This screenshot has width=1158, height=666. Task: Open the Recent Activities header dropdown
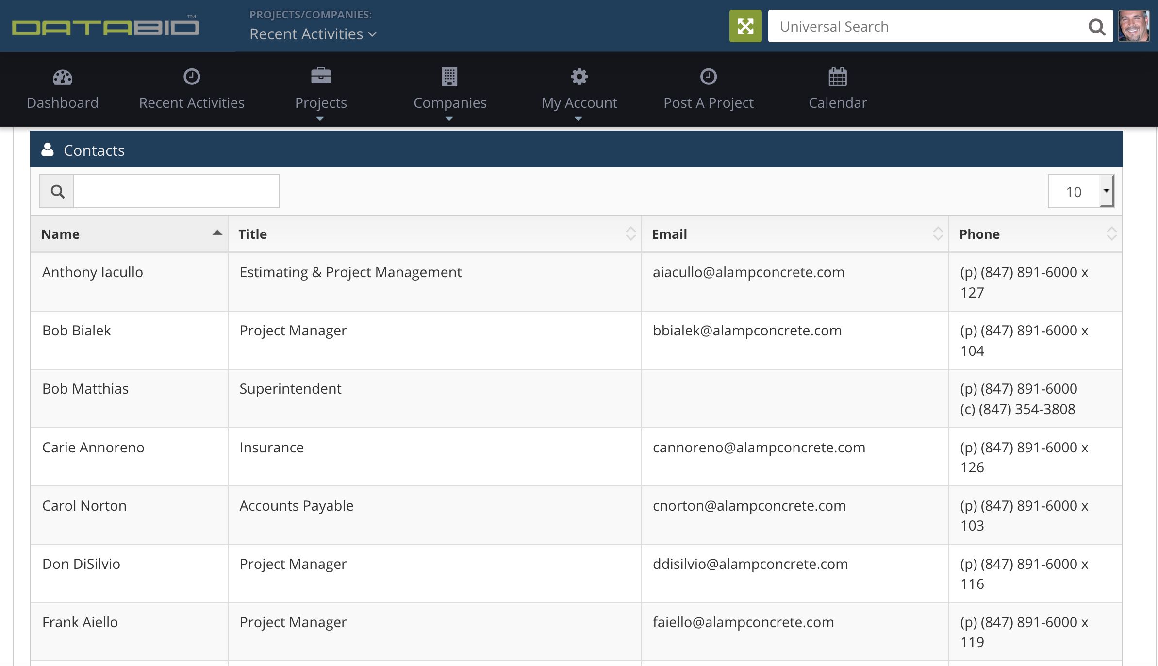pyautogui.click(x=313, y=34)
